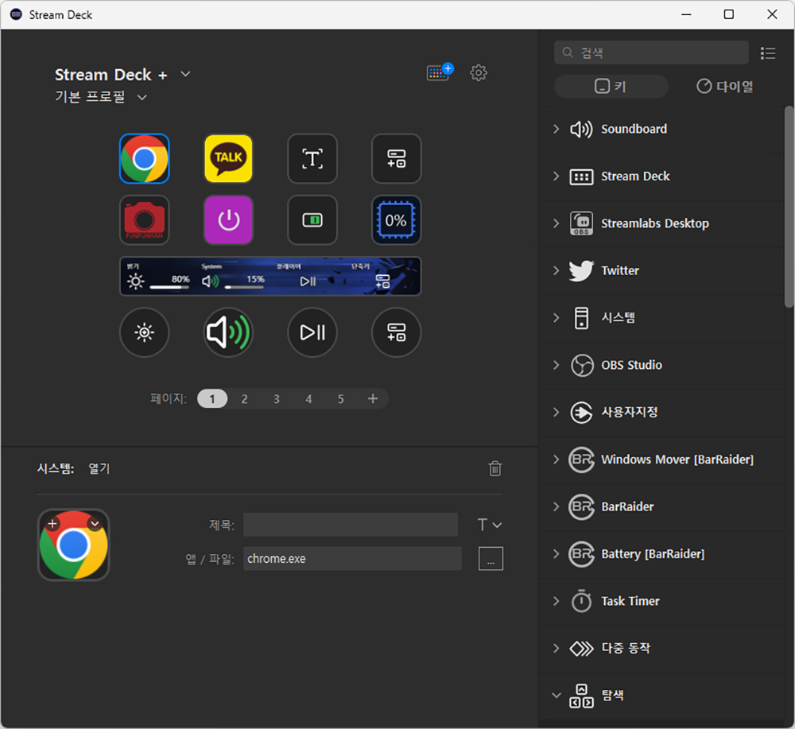Open icon chooser arrow on Chrome preview

point(95,524)
